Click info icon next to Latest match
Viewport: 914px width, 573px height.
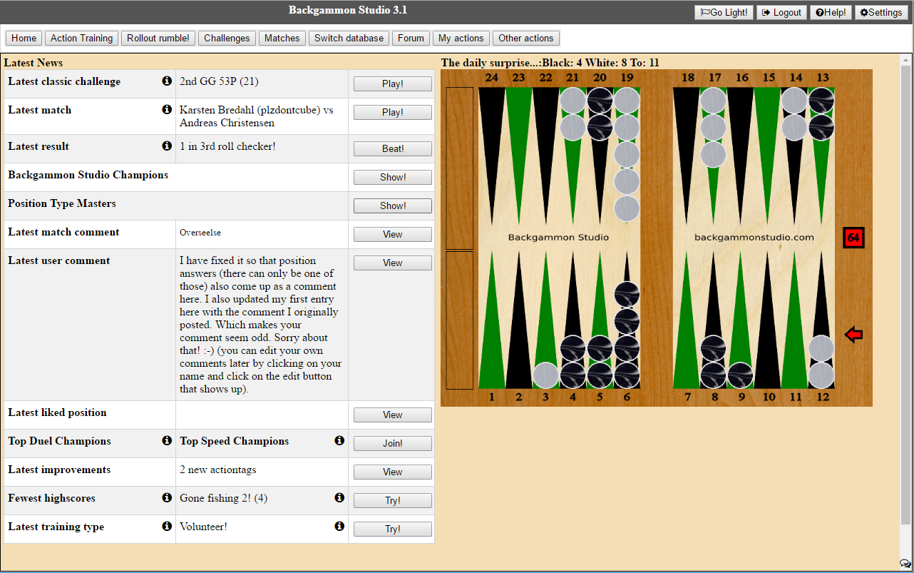point(167,110)
